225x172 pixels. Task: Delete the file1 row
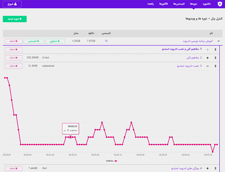(13, 168)
